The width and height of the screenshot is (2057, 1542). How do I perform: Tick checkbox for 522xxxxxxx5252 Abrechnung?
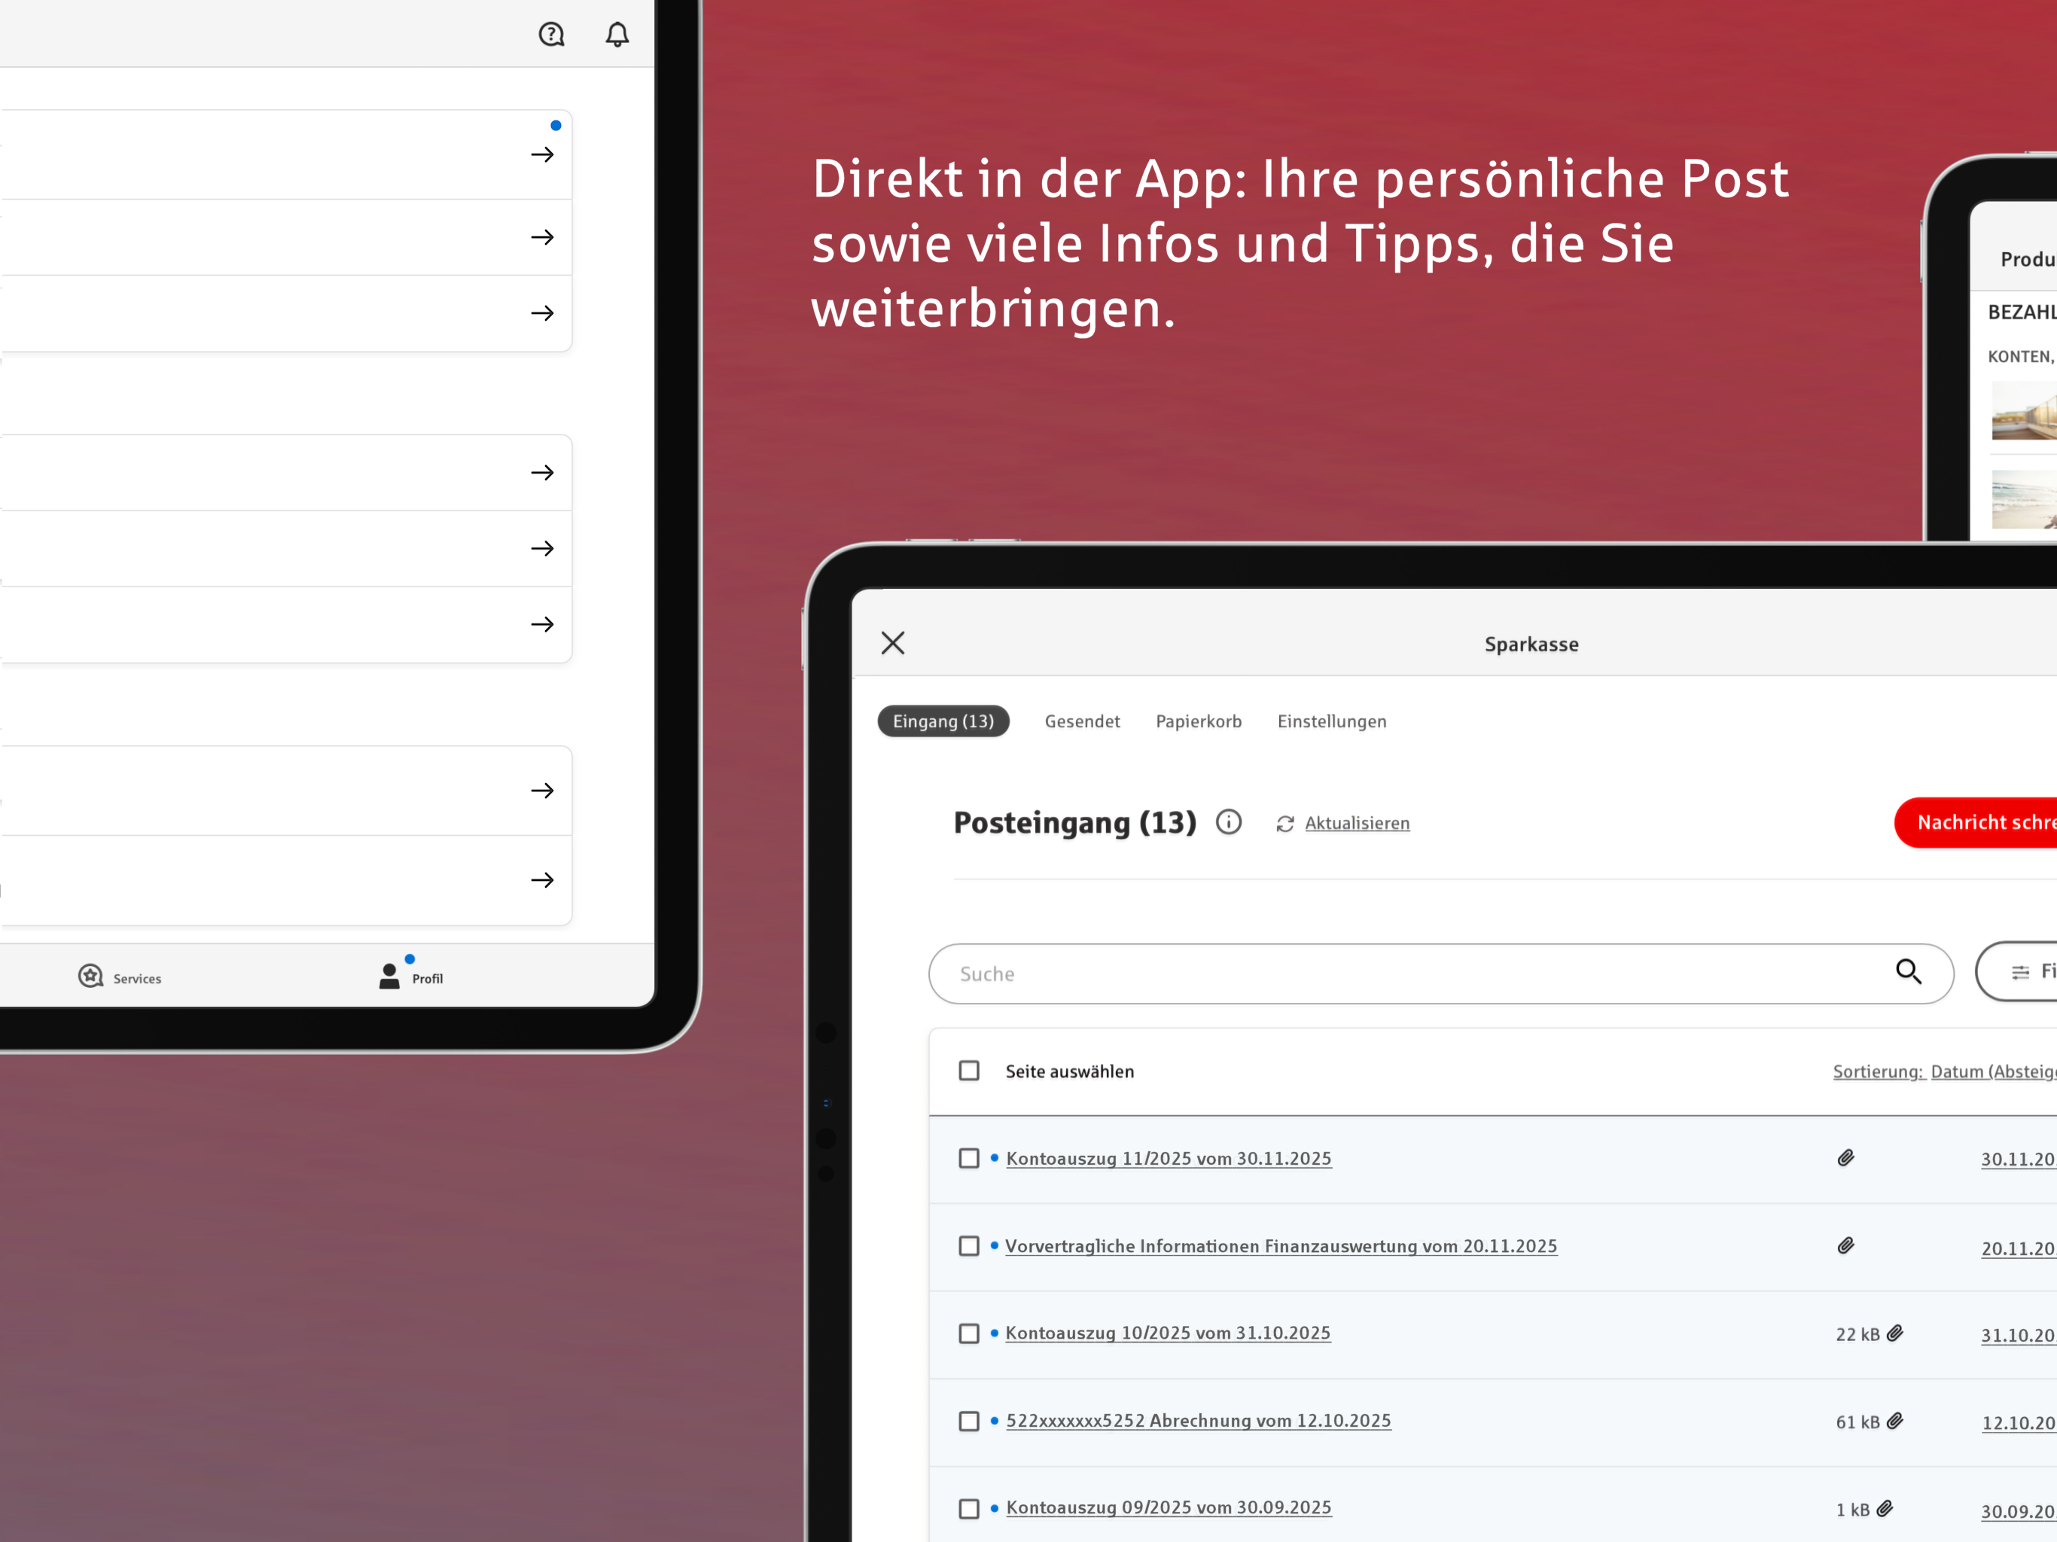969,1420
